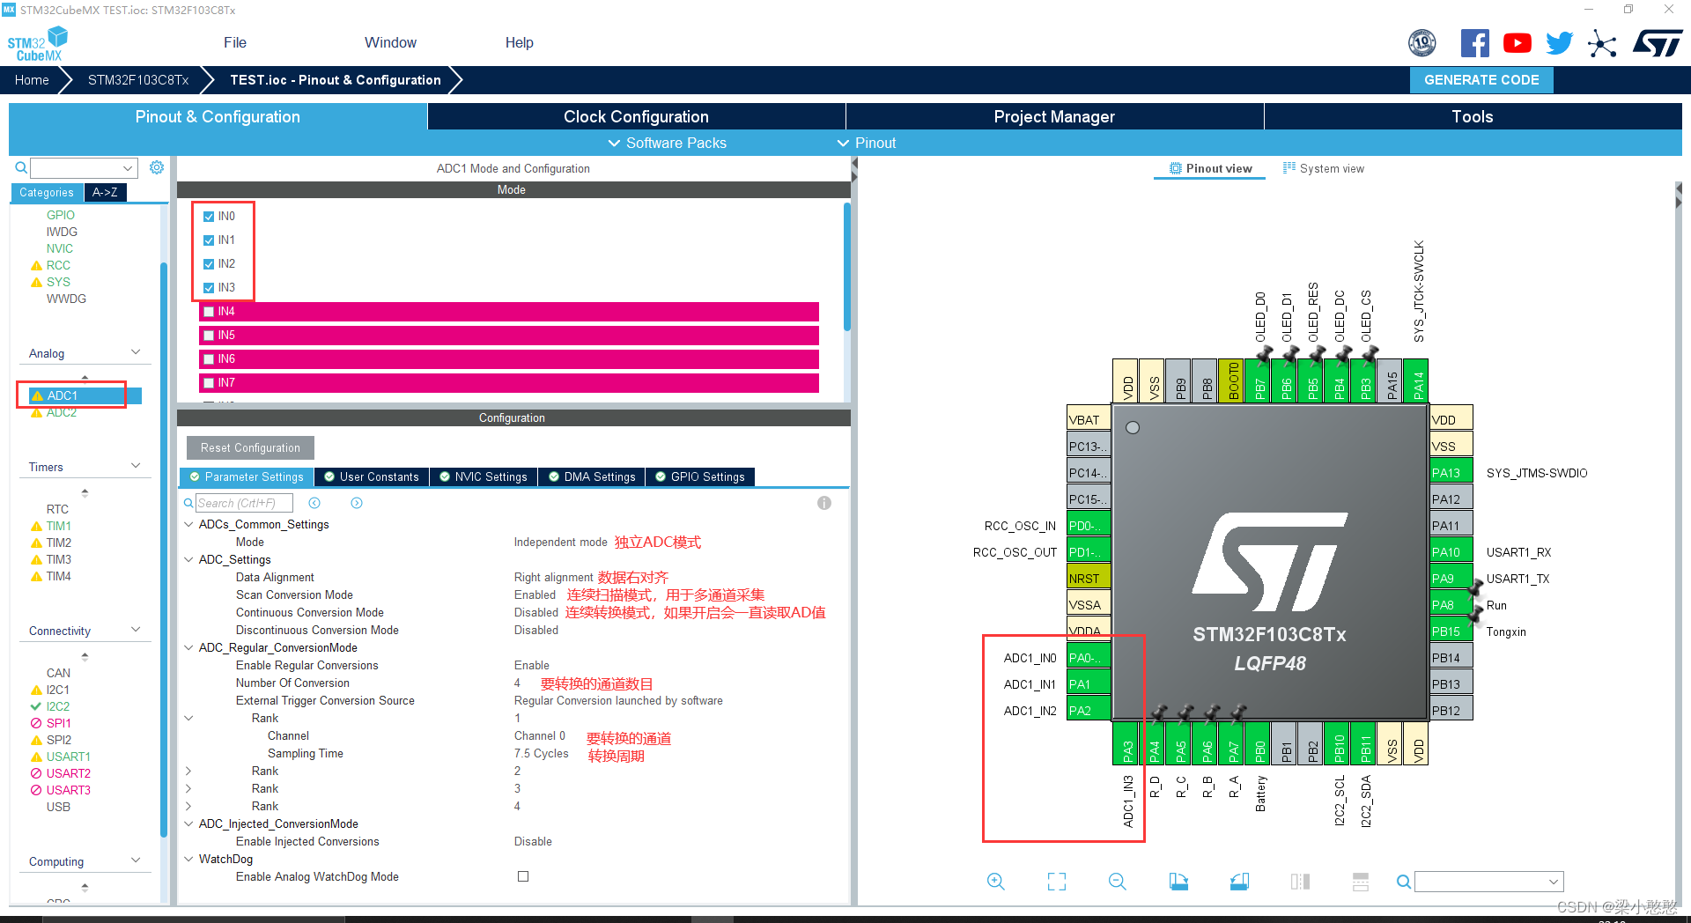Click the parameter search field
The image size is (1691, 923).
(x=244, y=503)
